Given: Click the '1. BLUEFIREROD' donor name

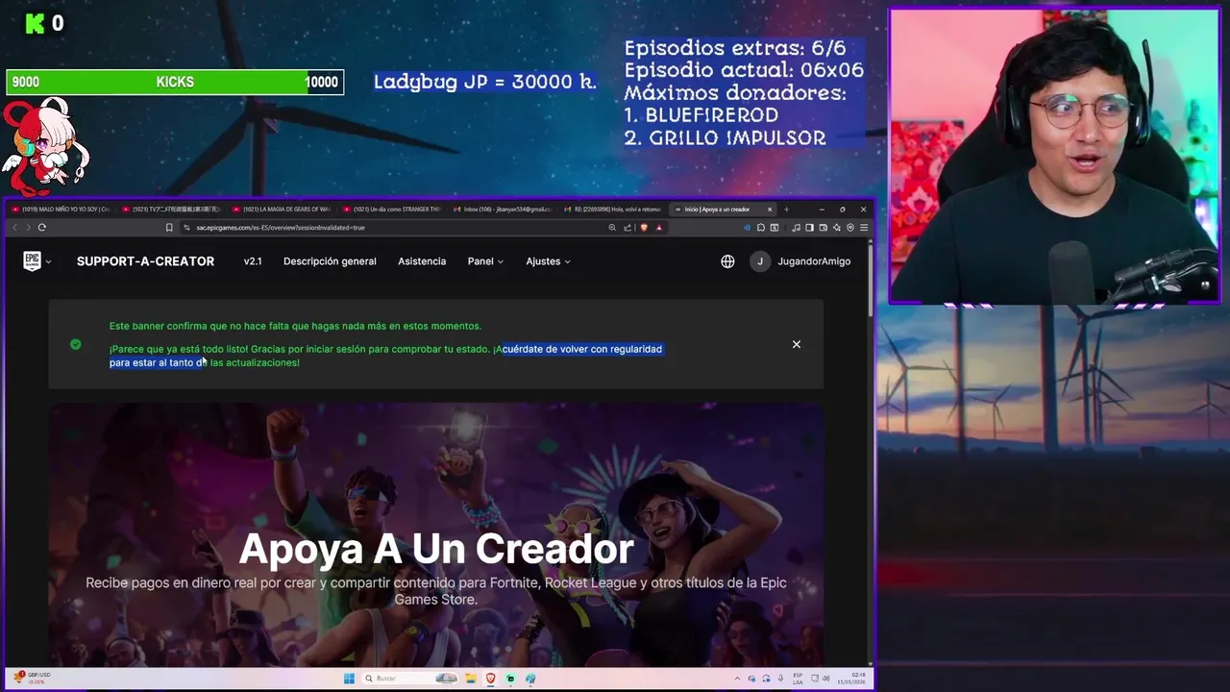Looking at the screenshot, I should (x=701, y=115).
